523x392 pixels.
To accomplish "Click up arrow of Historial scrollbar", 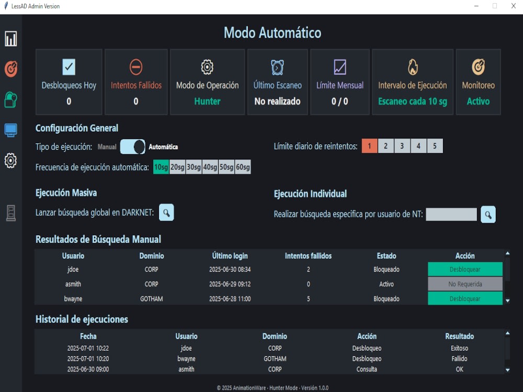I will [x=507, y=333].
